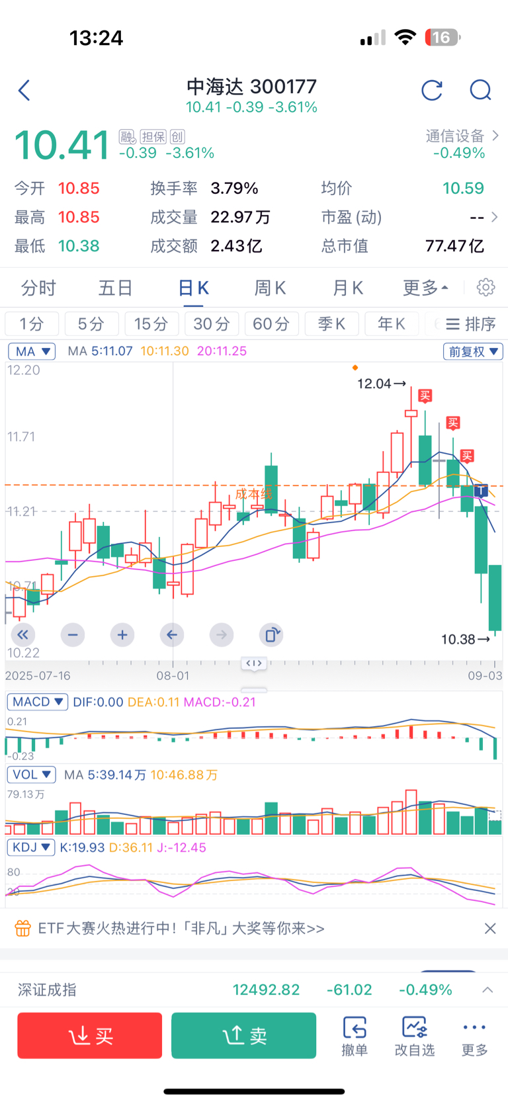The image size is (508, 1104).
Task: Refresh the stock quote
Action: (432, 90)
